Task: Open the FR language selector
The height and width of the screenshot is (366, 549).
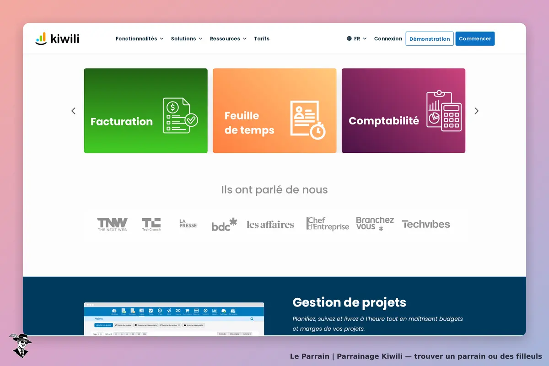Action: click(357, 39)
